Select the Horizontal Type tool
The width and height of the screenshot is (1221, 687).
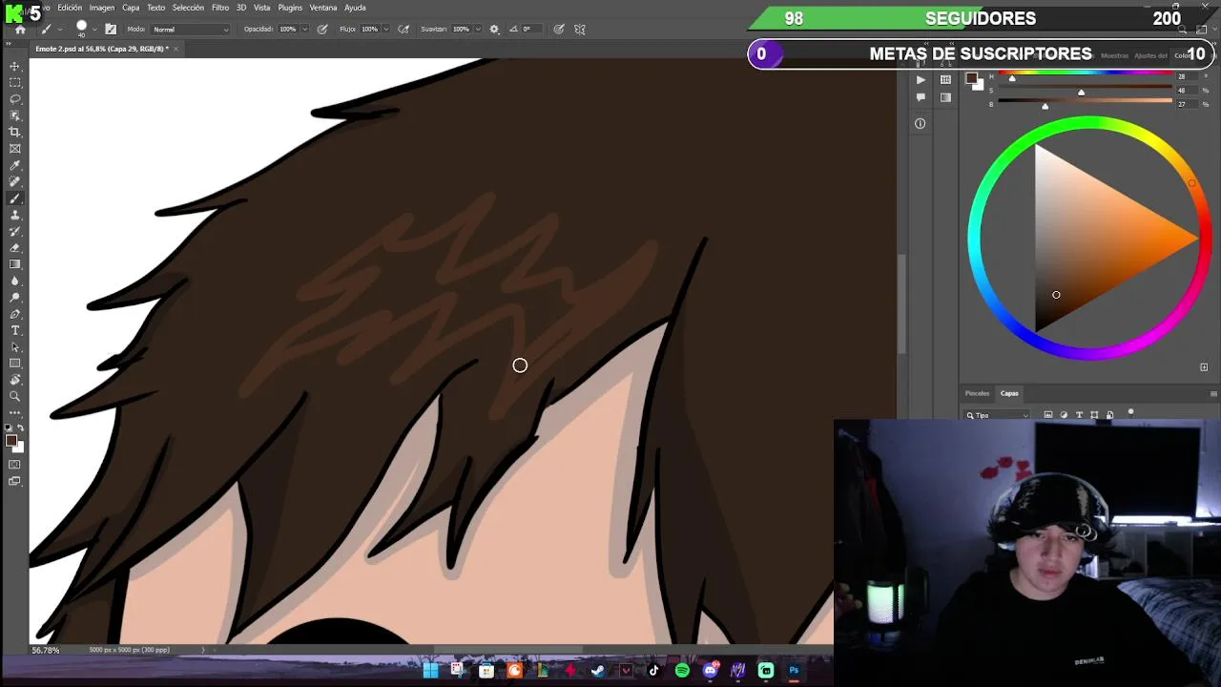(15, 330)
